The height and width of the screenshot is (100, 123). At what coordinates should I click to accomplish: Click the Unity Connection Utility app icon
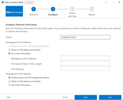3,2
